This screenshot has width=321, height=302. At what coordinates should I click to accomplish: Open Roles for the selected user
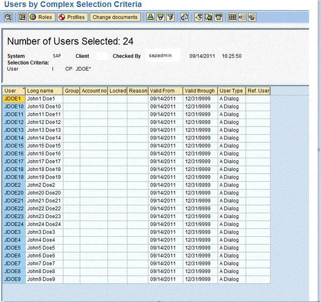[41, 17]
